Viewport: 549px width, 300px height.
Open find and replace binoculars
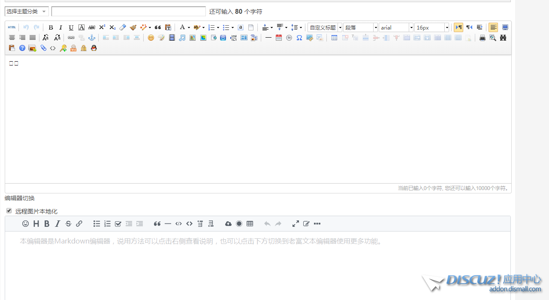(x=503, y=38)
